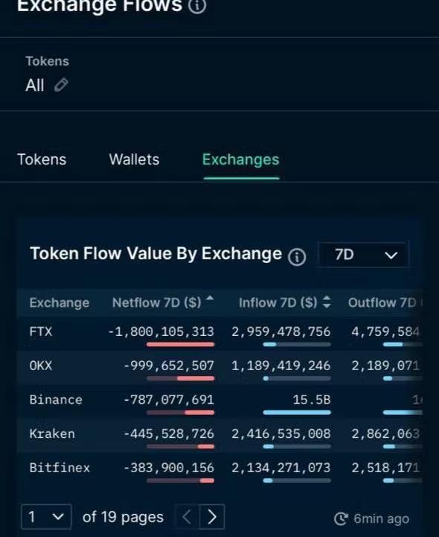Click the blue inflow bar for Binance

(297, 413)
